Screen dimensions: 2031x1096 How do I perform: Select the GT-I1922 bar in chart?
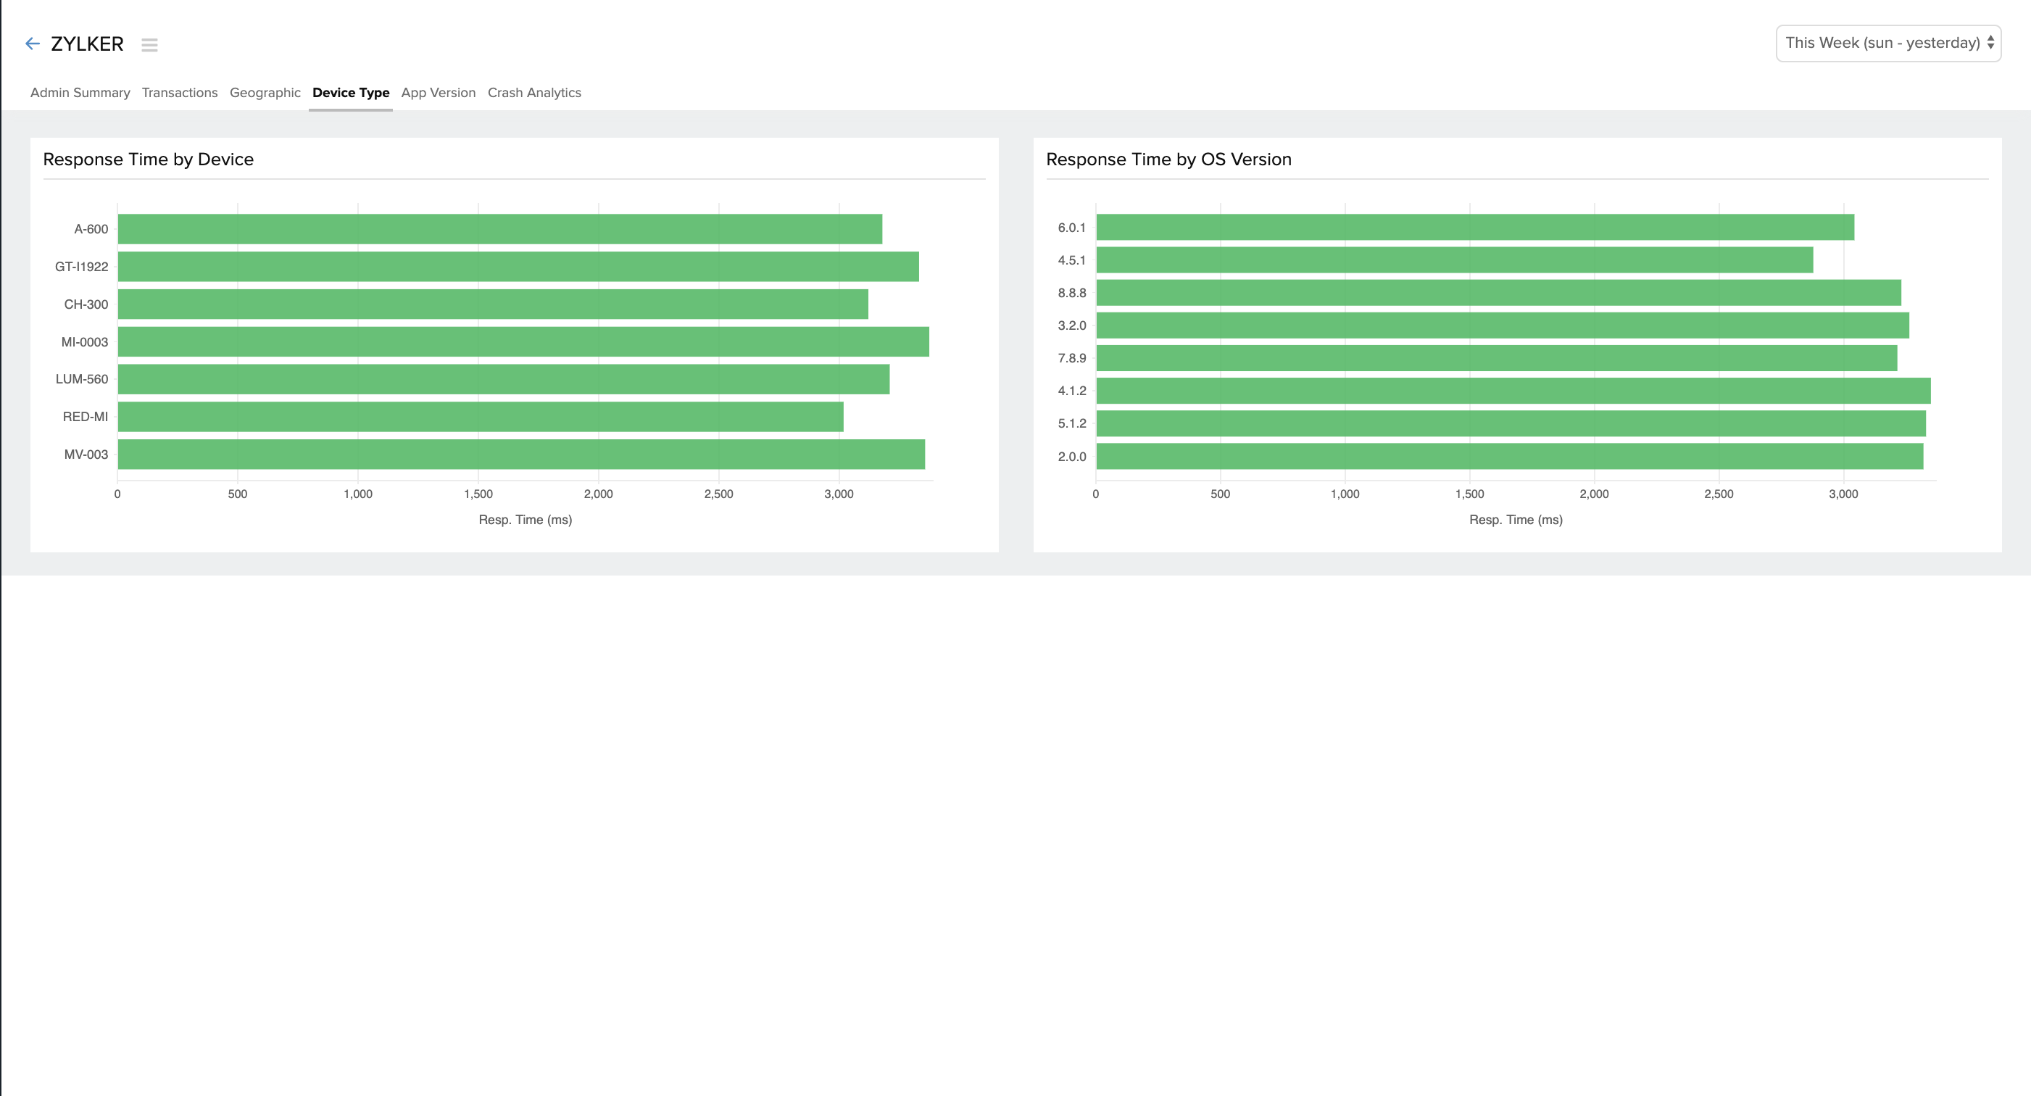point(518,267)
